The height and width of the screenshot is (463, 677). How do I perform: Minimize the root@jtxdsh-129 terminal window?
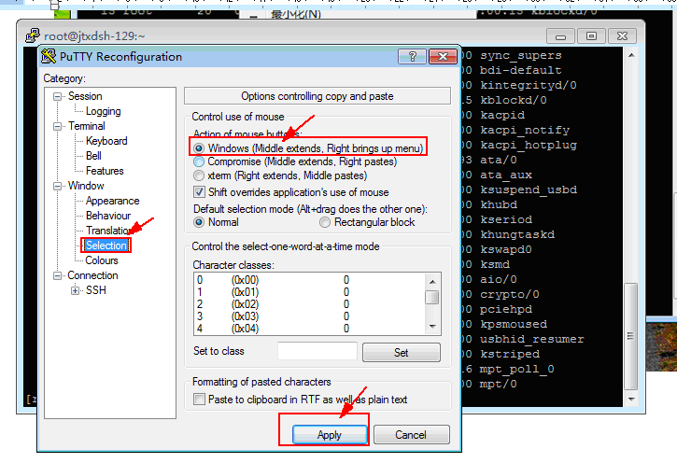coord(560,36)
